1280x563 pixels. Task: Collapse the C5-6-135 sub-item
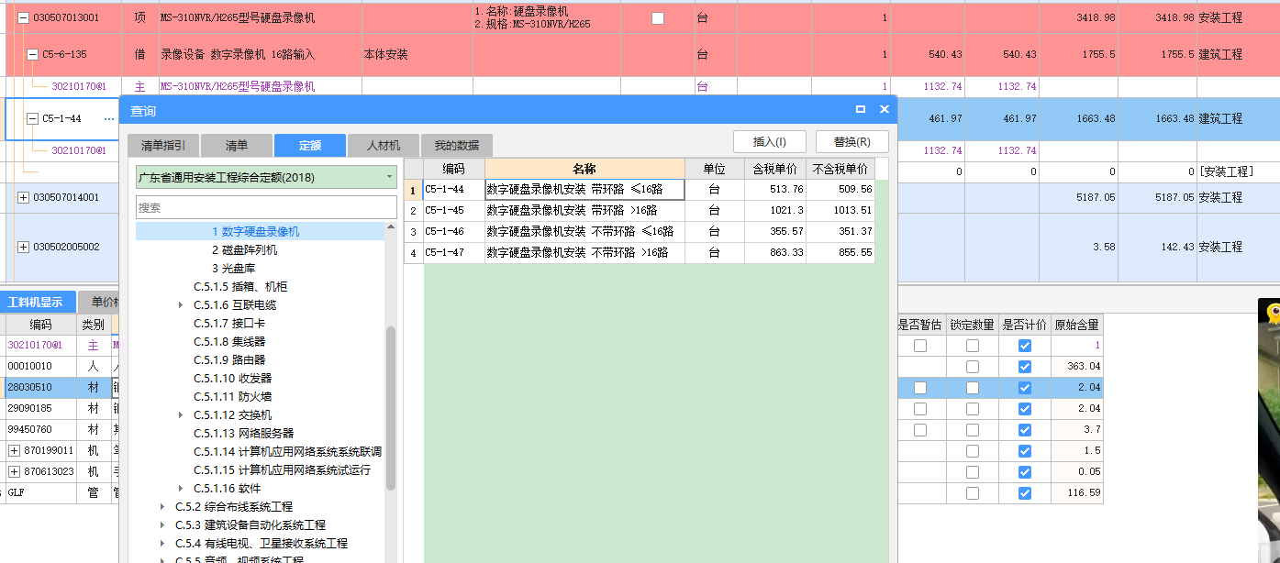click(x=33, y=55)
